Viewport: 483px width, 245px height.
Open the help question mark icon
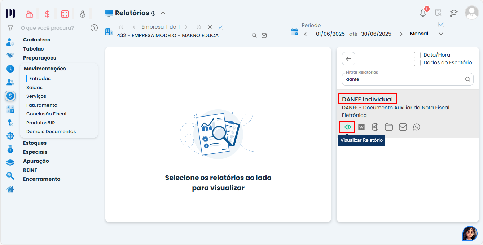coord(94,28)
